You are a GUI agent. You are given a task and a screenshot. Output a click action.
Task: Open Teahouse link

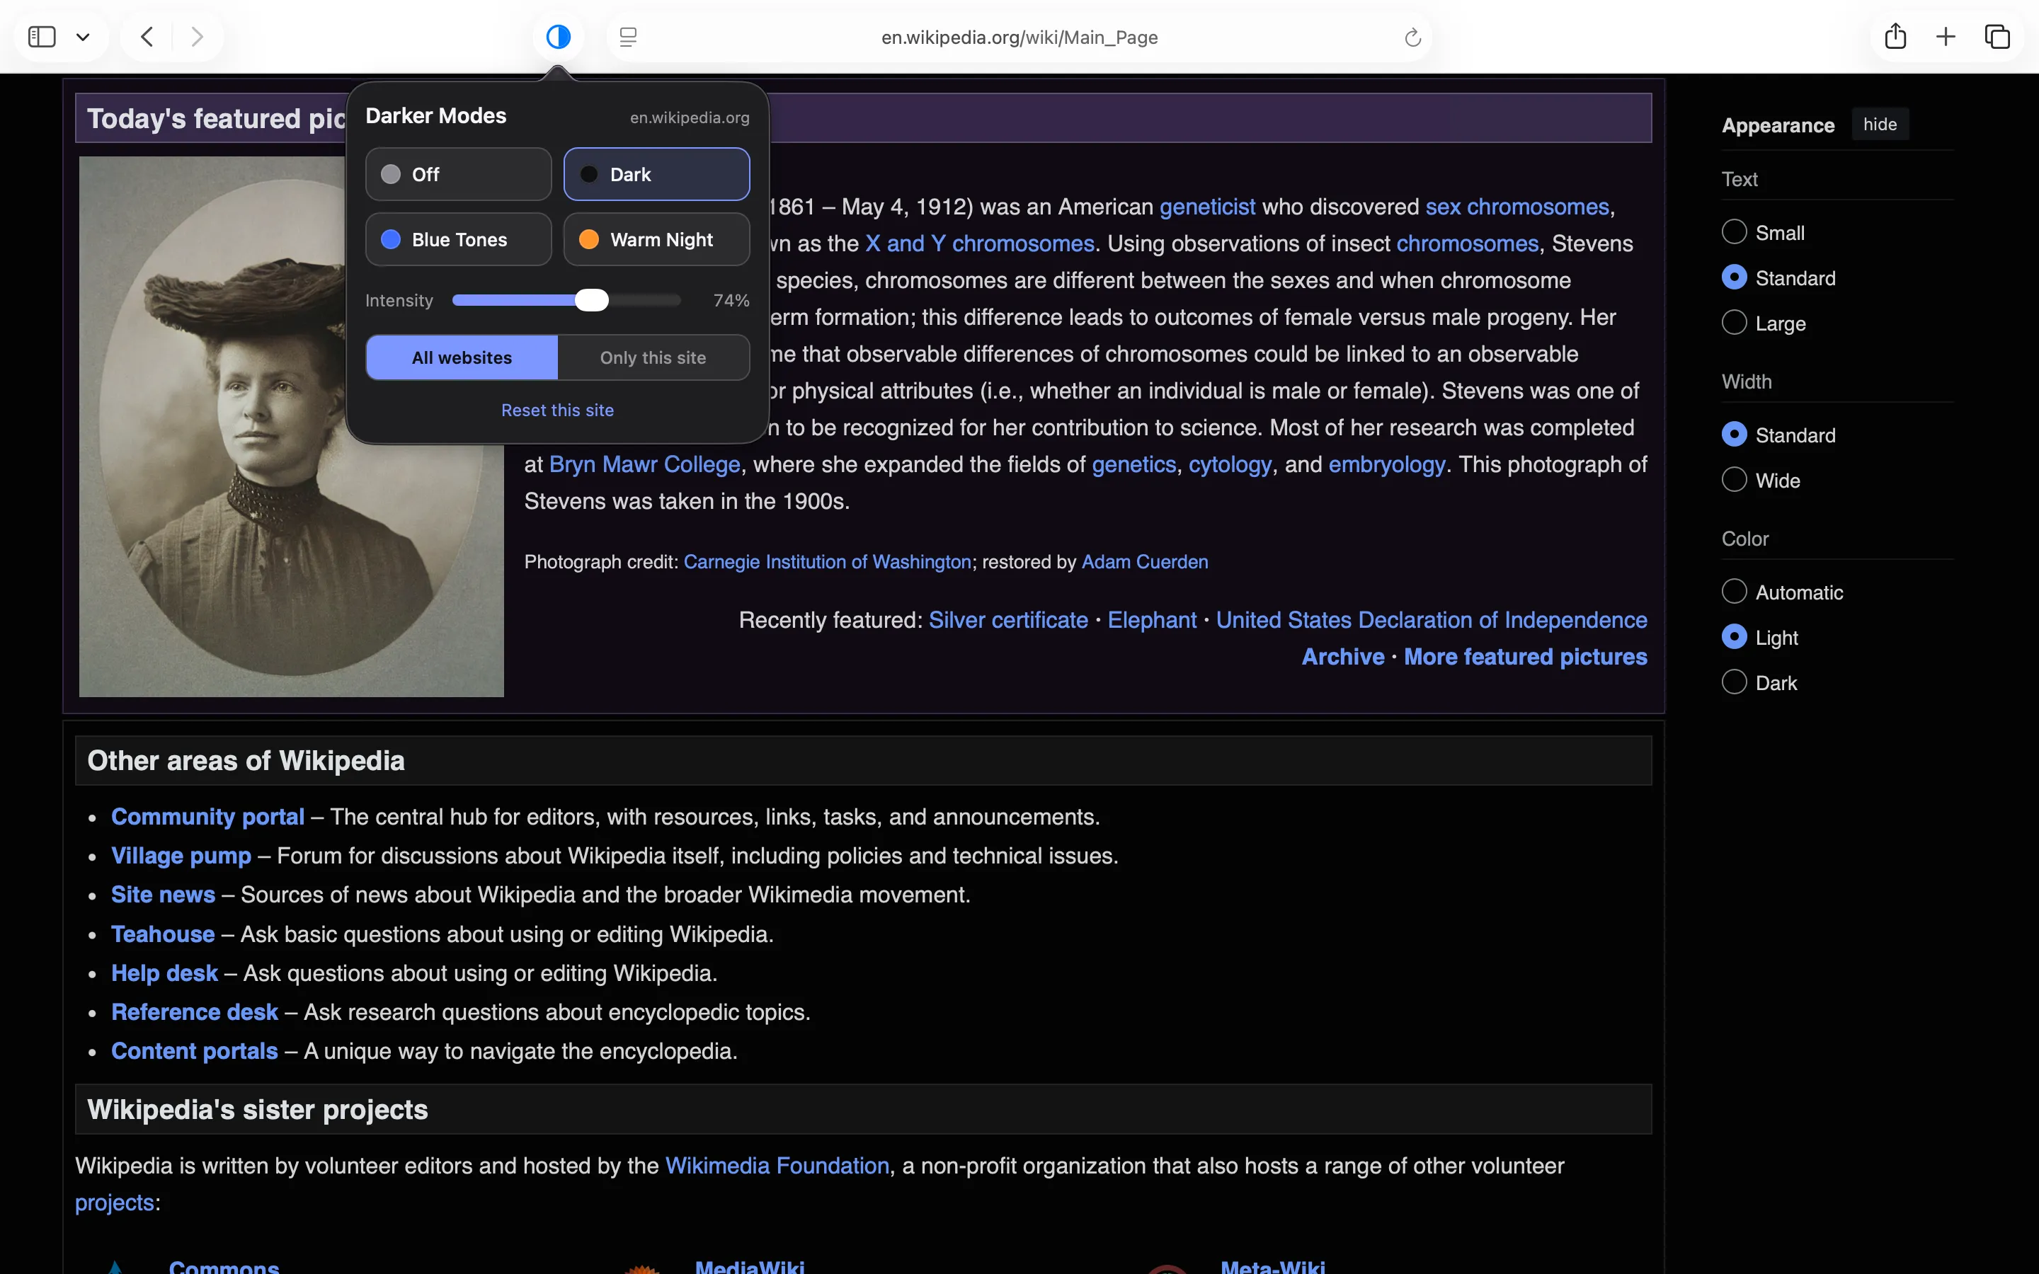tap(163, 934)
